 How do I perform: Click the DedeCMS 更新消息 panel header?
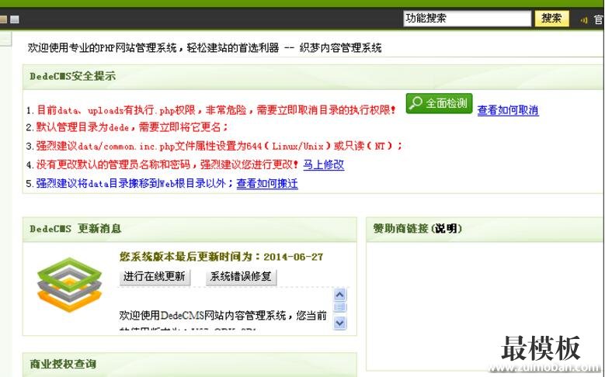coord(189,229)
